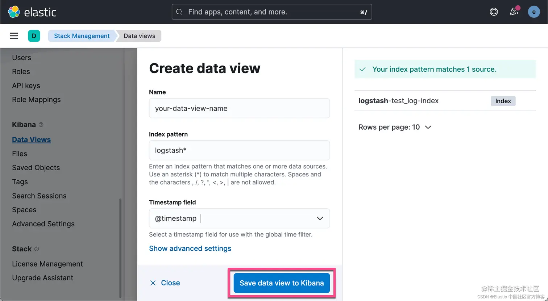Screen dimensions: 548x301
Task: Open the newsfeed celebration icon
Action: 514,12
